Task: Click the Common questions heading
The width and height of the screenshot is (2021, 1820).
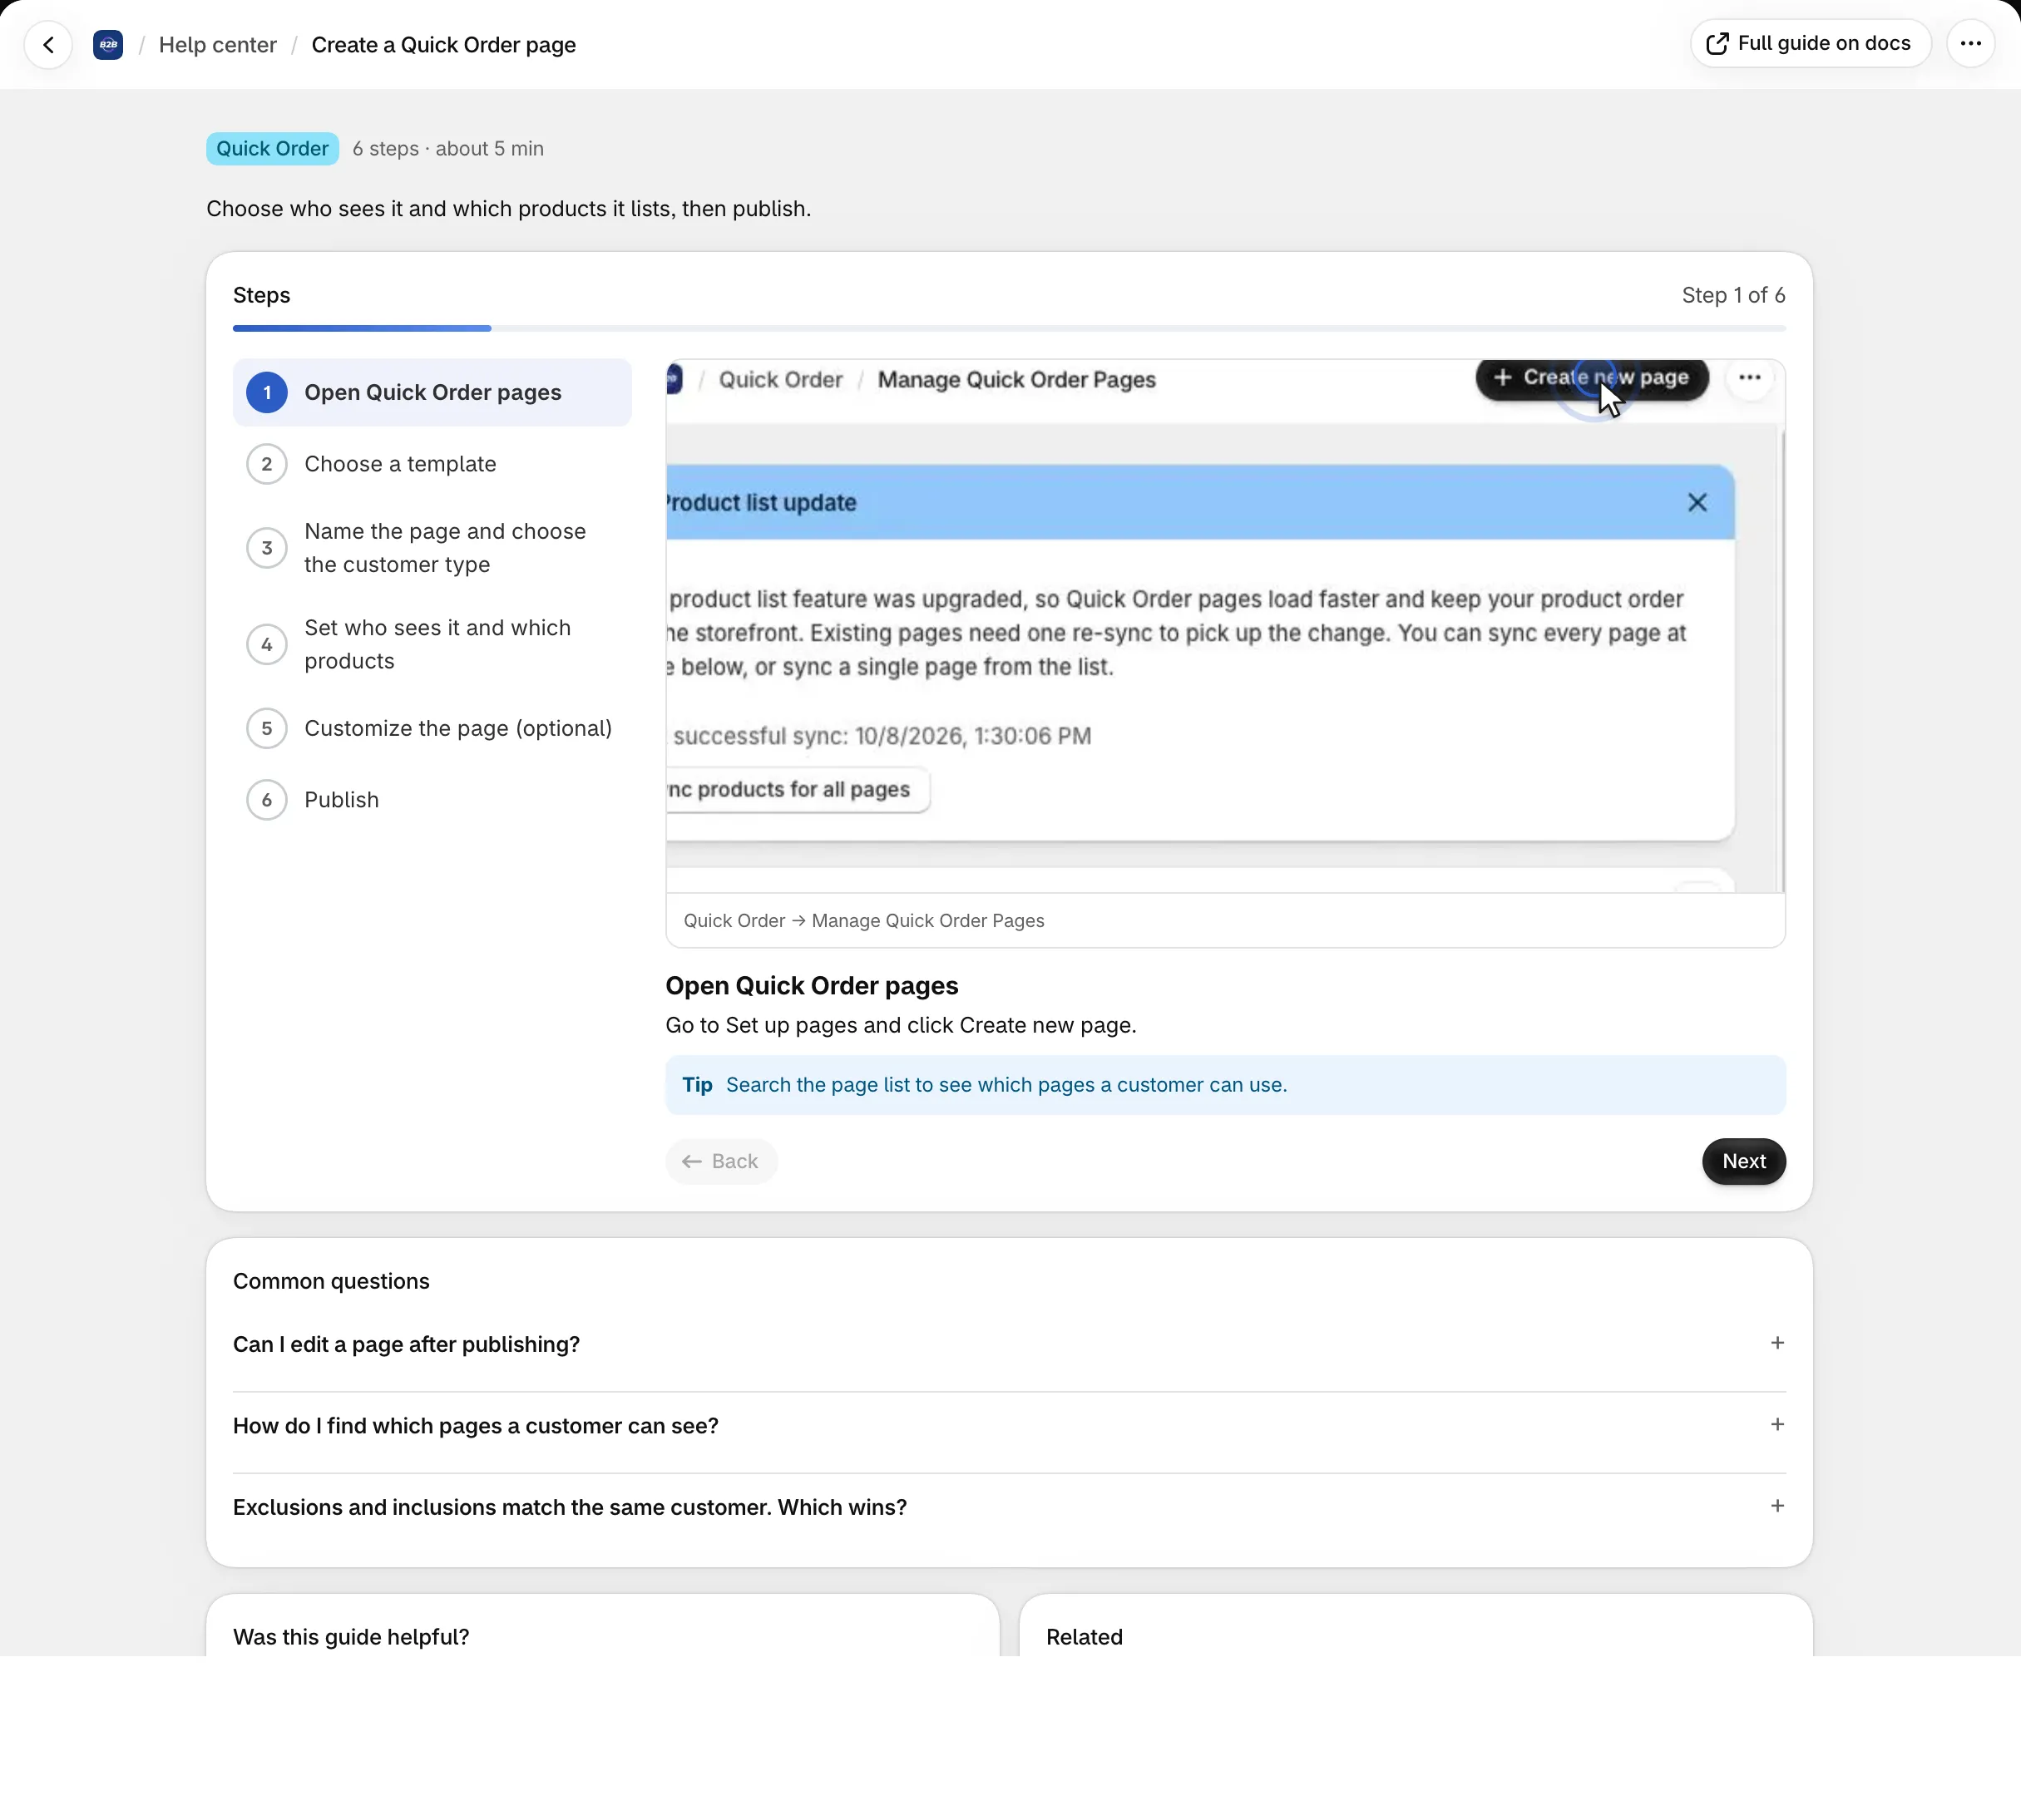Action: 331,1282
